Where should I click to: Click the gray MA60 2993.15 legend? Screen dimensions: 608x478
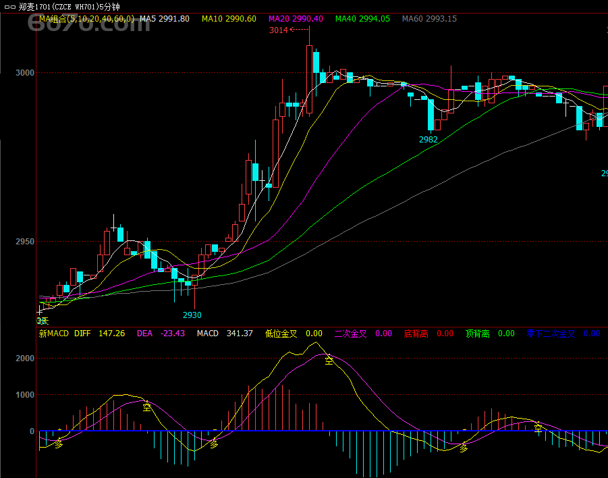pyautogui.click(x=429, y=19)
